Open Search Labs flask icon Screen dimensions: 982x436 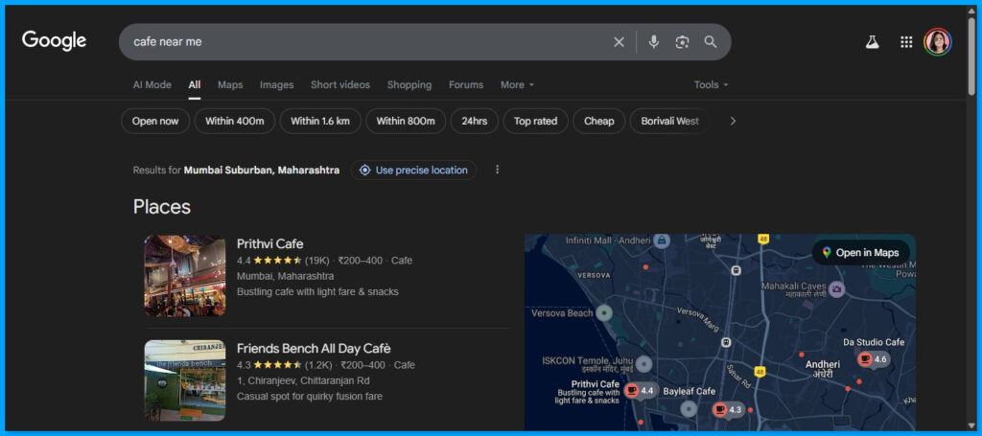tap(872, 42)
